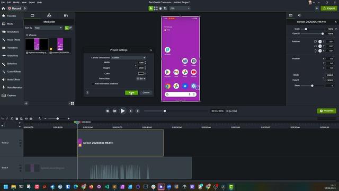Image resolution: width=339 pixels, height=191 pixels.
Task: Open File Explorer from the taskbar
Action: [13, 187]
